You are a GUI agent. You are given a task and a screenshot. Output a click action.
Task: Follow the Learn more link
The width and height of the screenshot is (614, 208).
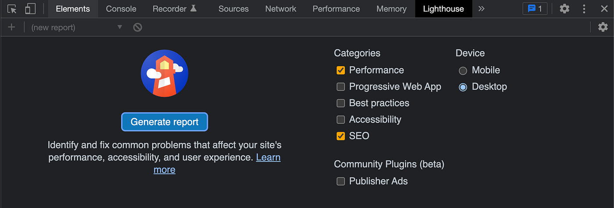[x=268, y=157]
